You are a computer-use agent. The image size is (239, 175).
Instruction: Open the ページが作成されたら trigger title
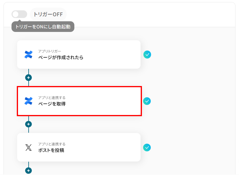pyautogui.click(x=61, y=57)
